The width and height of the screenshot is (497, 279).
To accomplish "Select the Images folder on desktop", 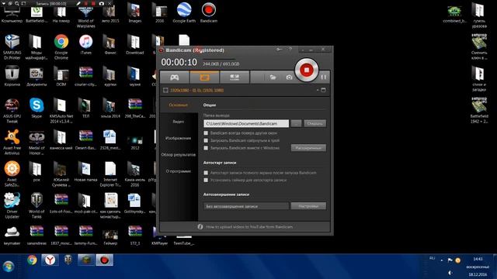I will pos(135,12).
